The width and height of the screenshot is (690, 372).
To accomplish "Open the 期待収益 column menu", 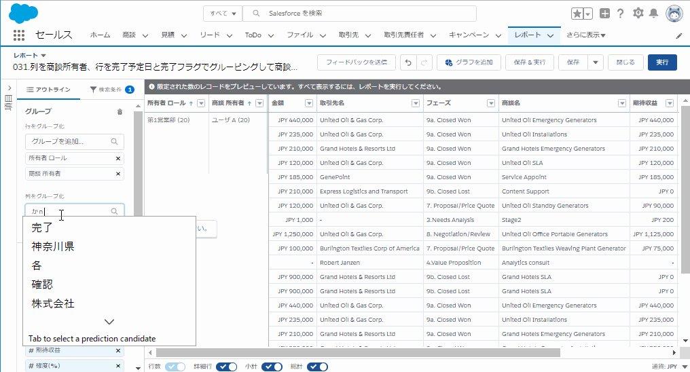I will 670,103.
